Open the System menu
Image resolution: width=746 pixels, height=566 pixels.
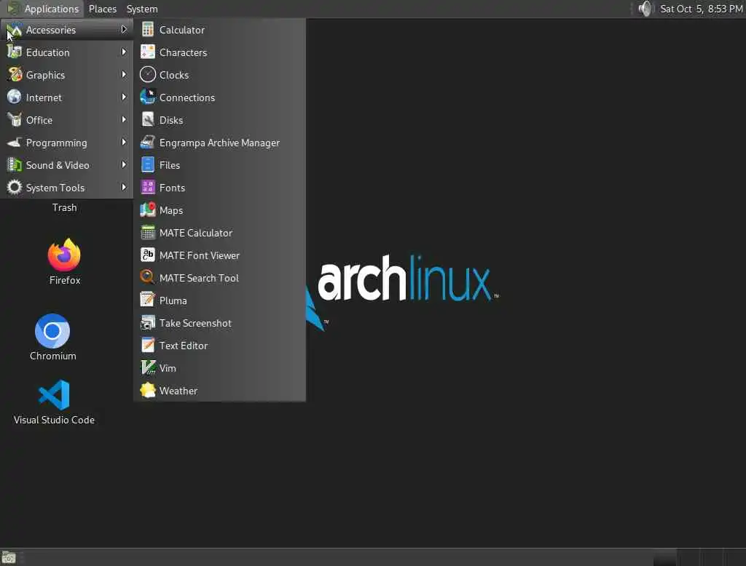coord(142,9)
